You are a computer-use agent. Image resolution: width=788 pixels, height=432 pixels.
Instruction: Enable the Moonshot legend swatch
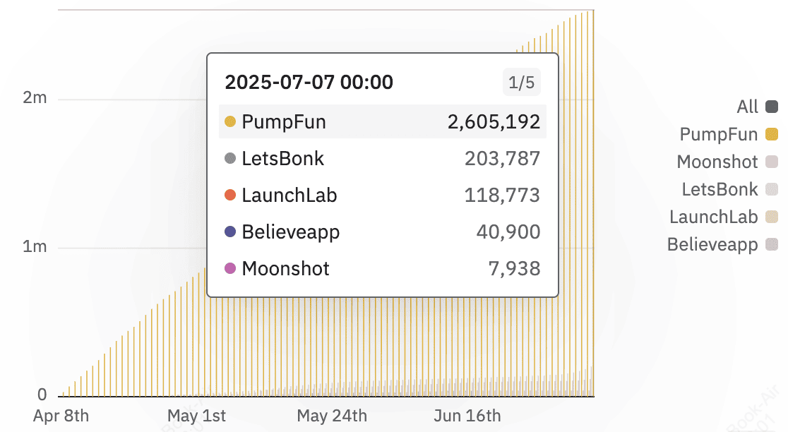(772, 162)
